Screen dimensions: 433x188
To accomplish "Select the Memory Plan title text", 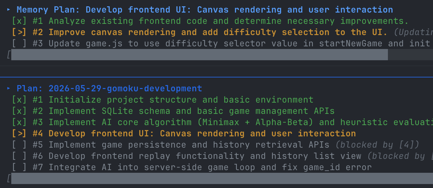I will (205, 10).
